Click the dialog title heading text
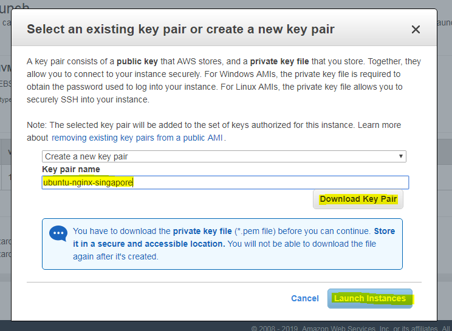 [x=180, y=29]
